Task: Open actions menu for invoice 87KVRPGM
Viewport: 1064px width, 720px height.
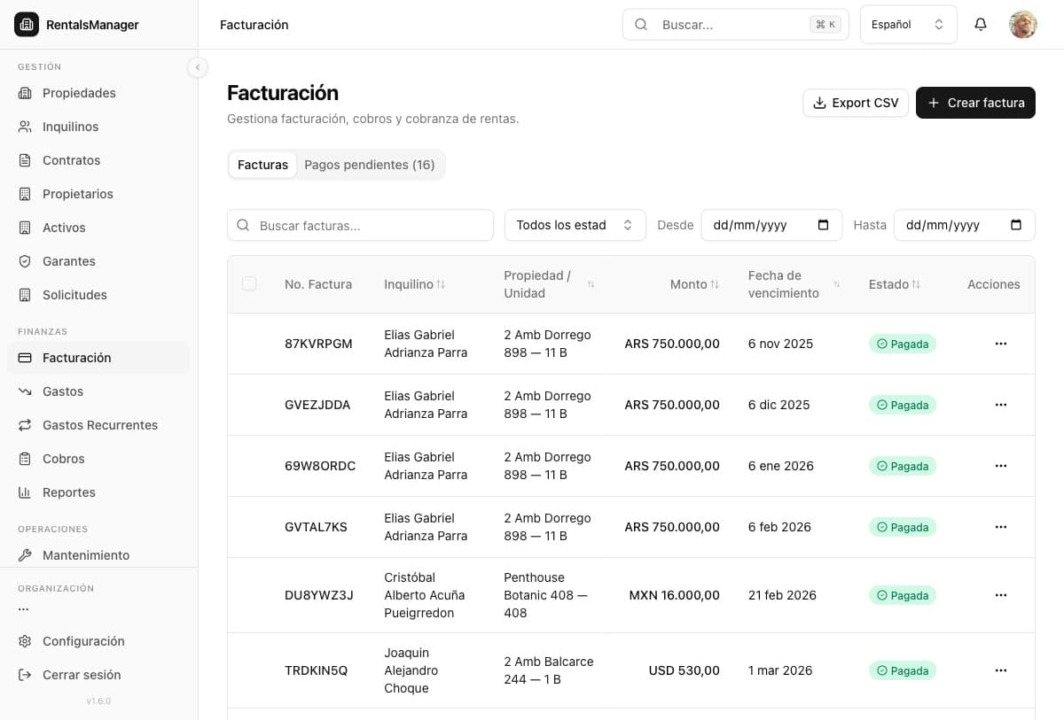Action: click(x=1000, y=344)
